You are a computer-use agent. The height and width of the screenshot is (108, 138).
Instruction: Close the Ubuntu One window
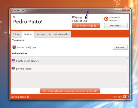coord(126,10)
